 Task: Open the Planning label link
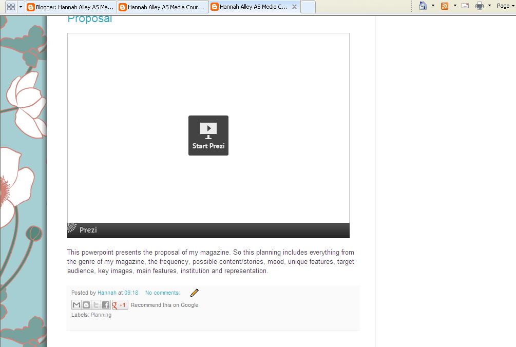point(101,315)
